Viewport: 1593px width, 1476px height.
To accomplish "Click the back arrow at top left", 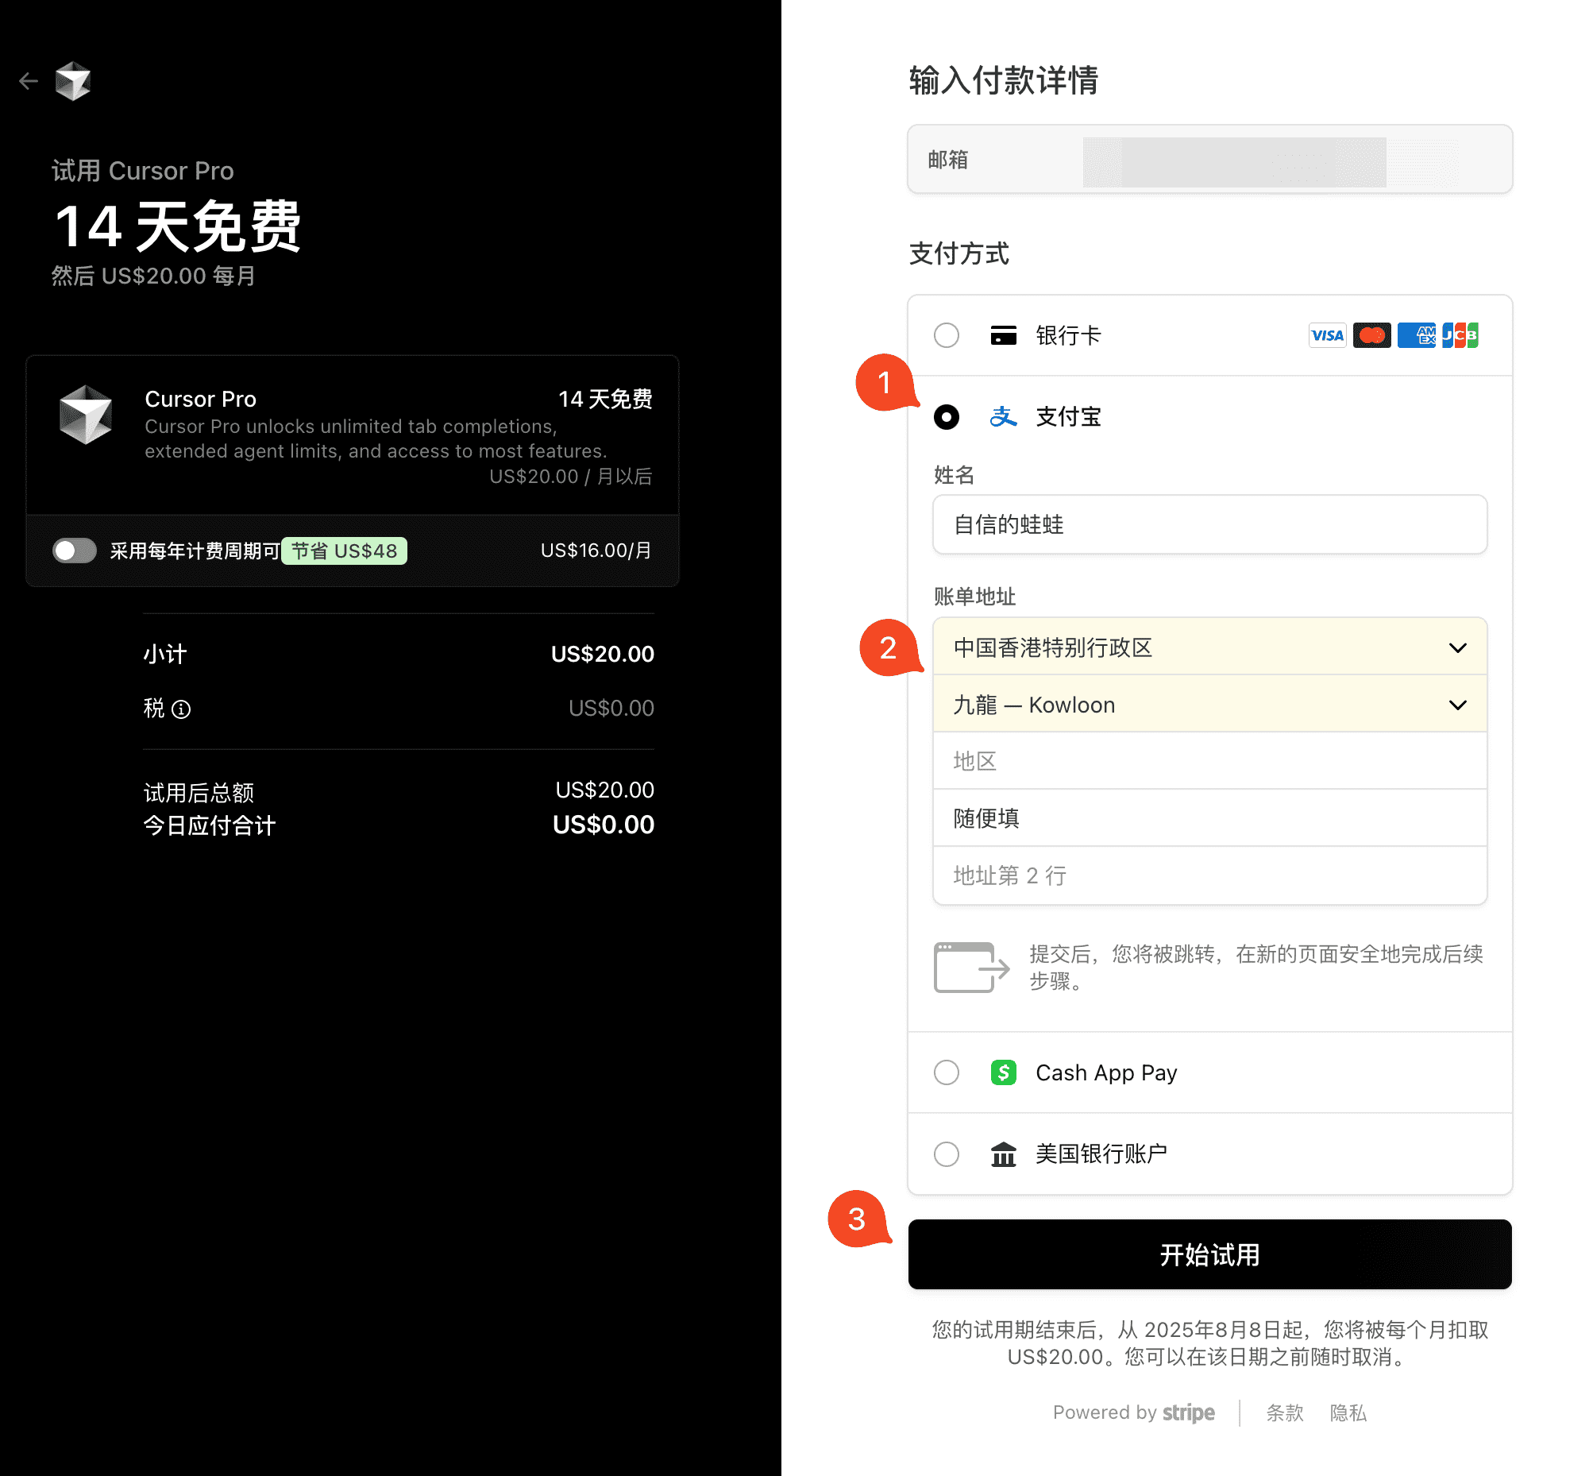I will pos(29,81).
